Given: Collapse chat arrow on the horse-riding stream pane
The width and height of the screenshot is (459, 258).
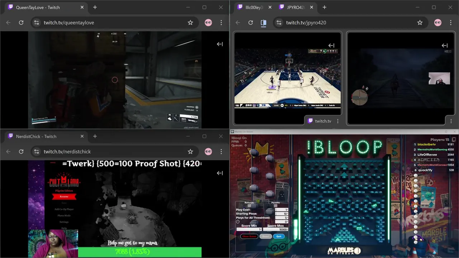Looking at the screenshot, I should tap(445, 46).
